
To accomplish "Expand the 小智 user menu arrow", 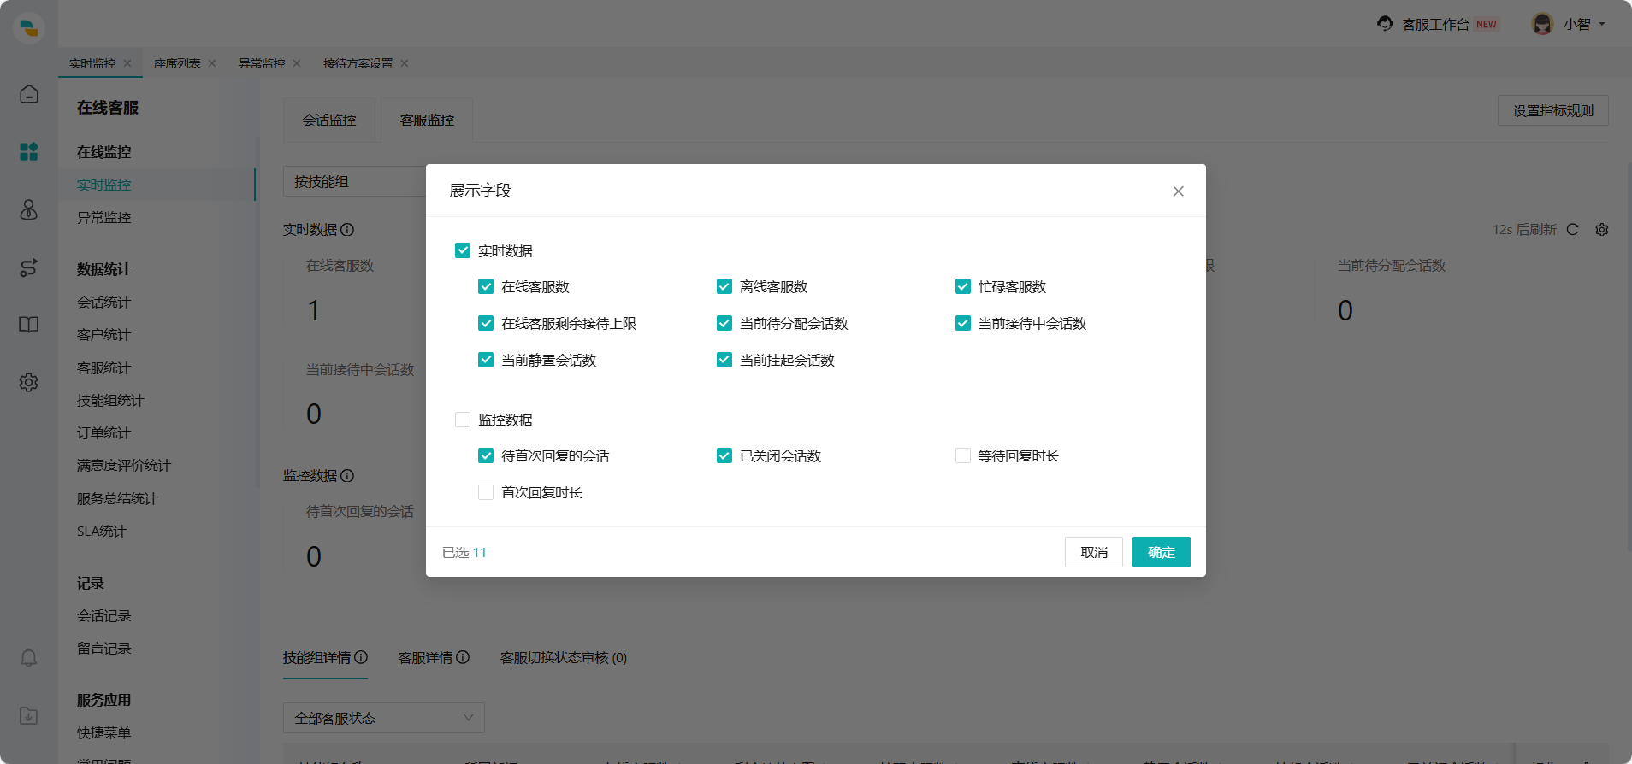I will [1602, 24].
